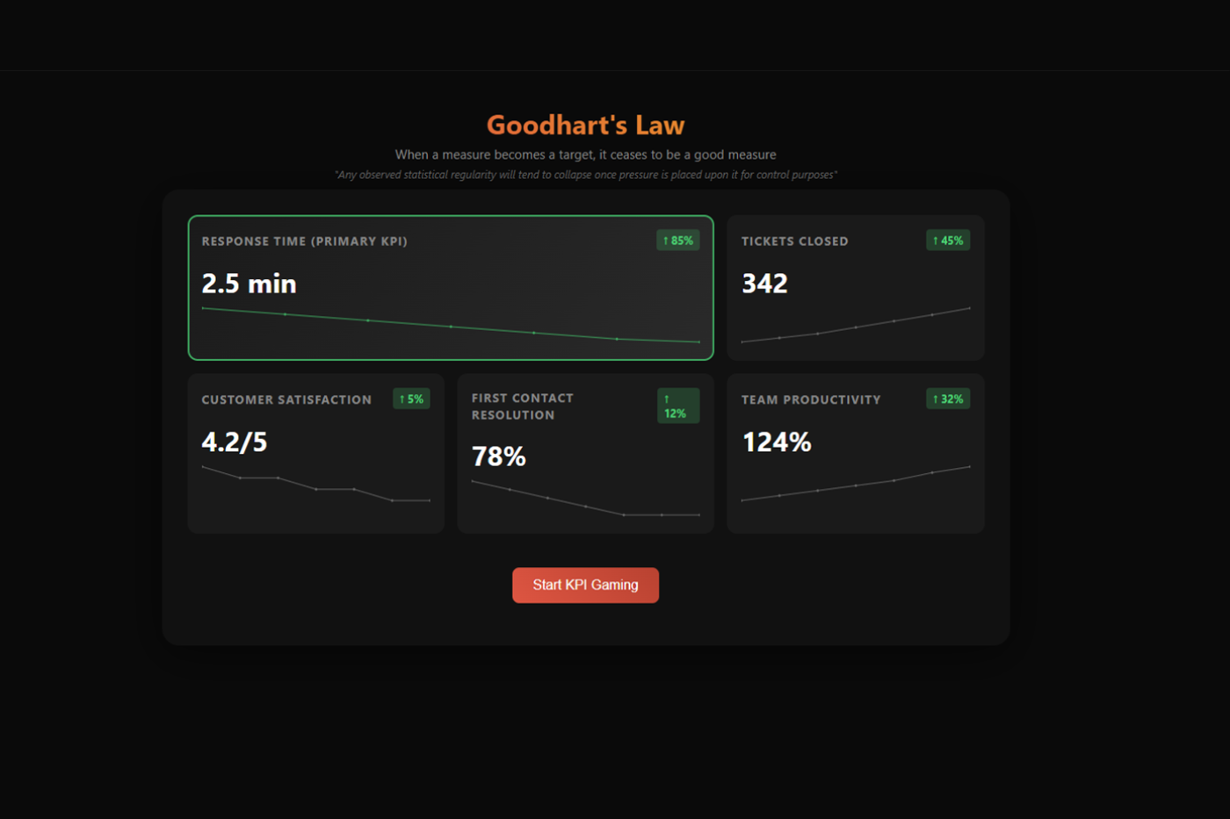Click the 5% change badge
This screenshot has width=1230, height=819.
point(411,399)
